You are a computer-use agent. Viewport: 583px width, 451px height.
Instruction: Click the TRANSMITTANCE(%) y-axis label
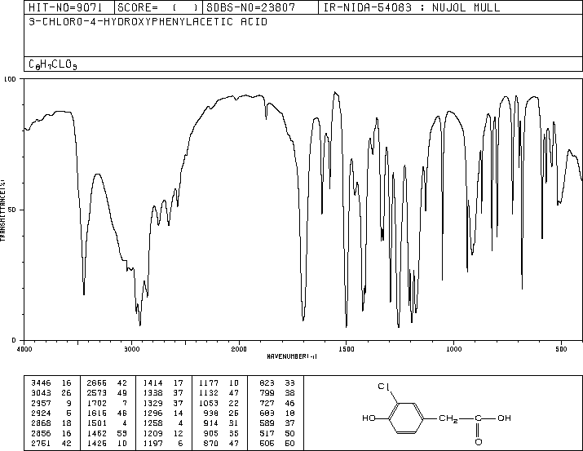coord(2,210)
